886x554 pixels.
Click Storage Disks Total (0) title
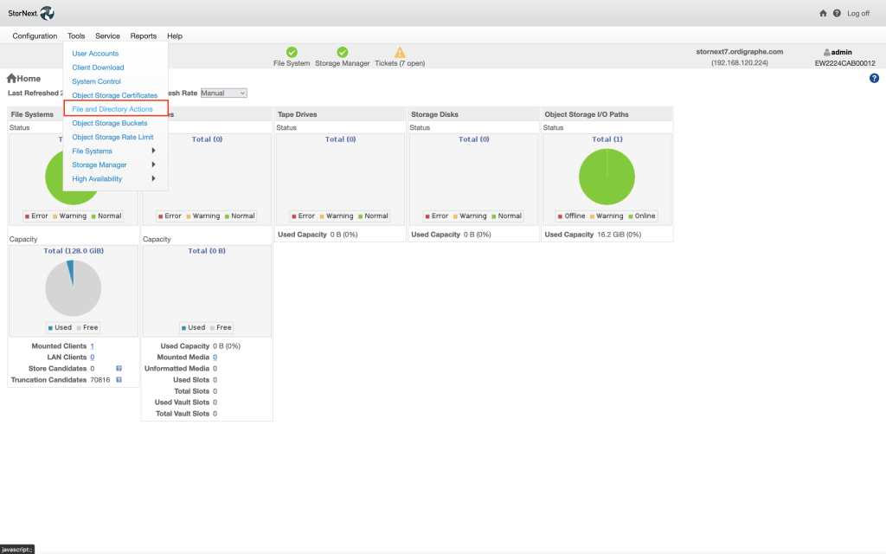pyautogui.click(x=473, y=139)
